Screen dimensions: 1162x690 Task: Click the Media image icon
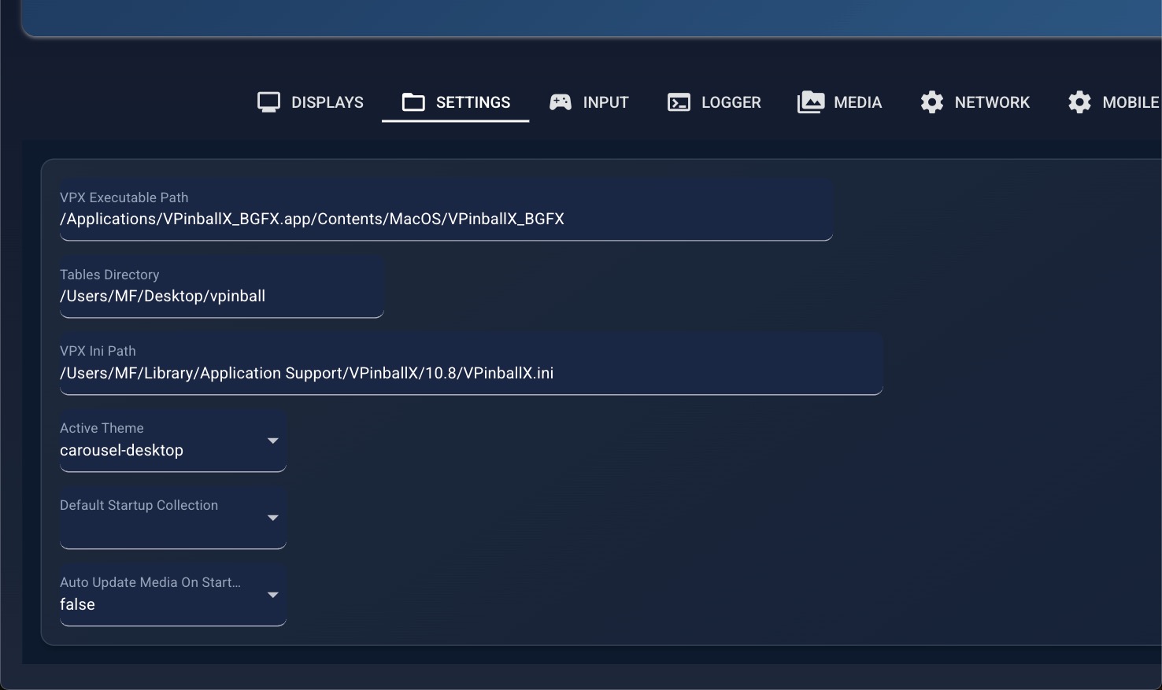tap(810, 101)
